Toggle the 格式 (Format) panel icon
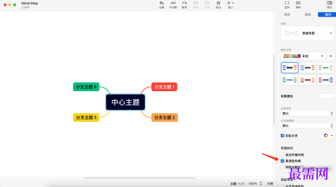The image size is (336, 187). pyautogui.click(x=330, y=4)
